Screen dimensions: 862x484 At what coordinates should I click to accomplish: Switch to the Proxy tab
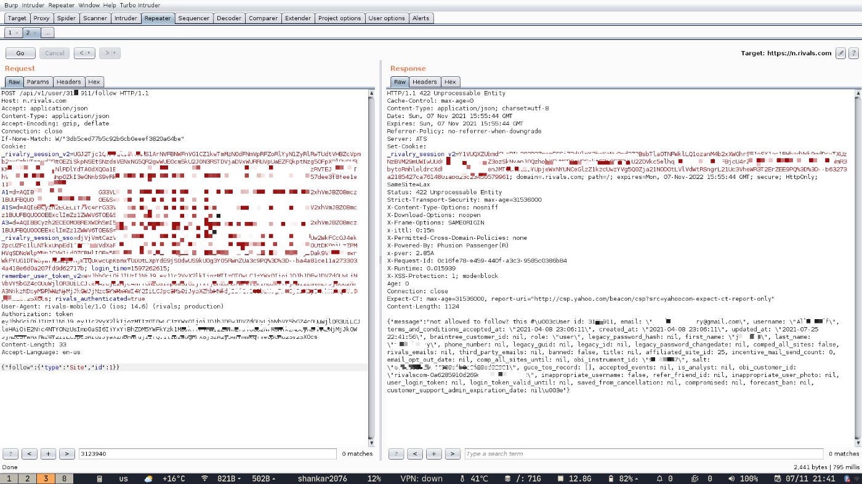click(42, 18)
